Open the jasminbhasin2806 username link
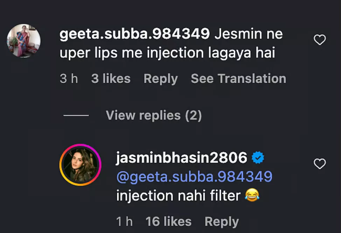 coord(181,158)
